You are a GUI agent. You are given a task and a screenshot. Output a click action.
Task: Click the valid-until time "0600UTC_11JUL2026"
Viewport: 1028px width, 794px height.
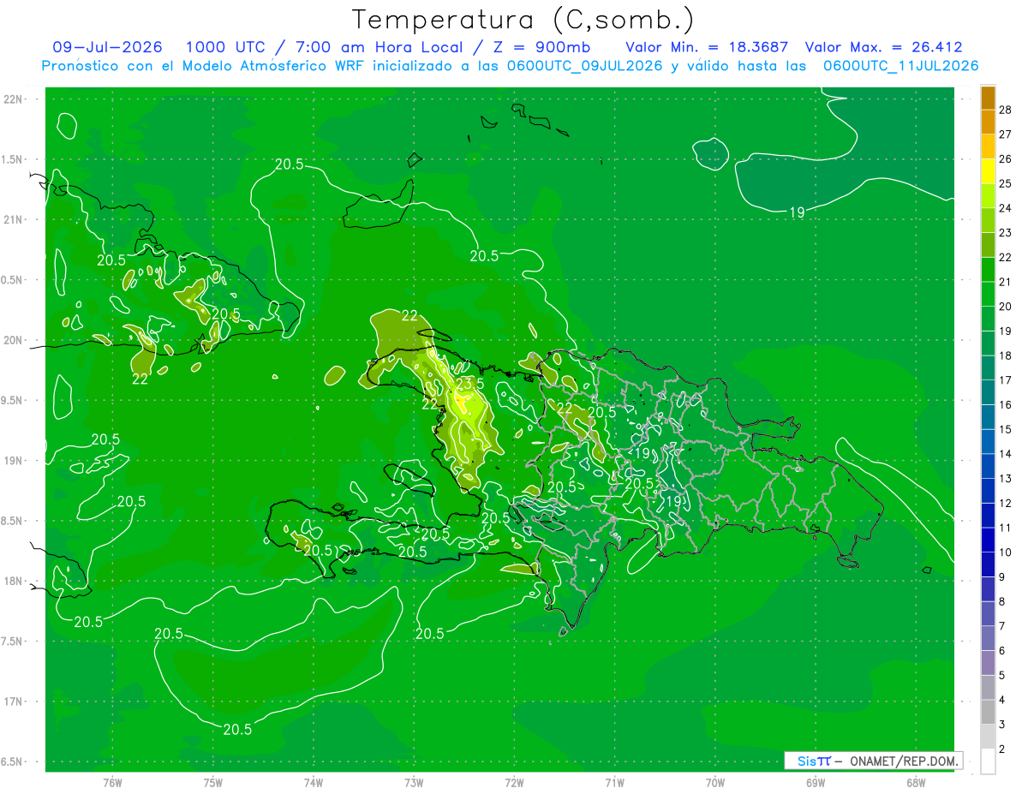[x=900, y=65]
